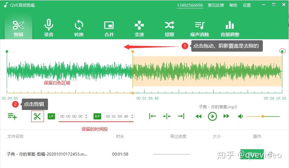289x168 pixels.
Task: Decrease left point time with down arrow
Action: coord(86,118)
